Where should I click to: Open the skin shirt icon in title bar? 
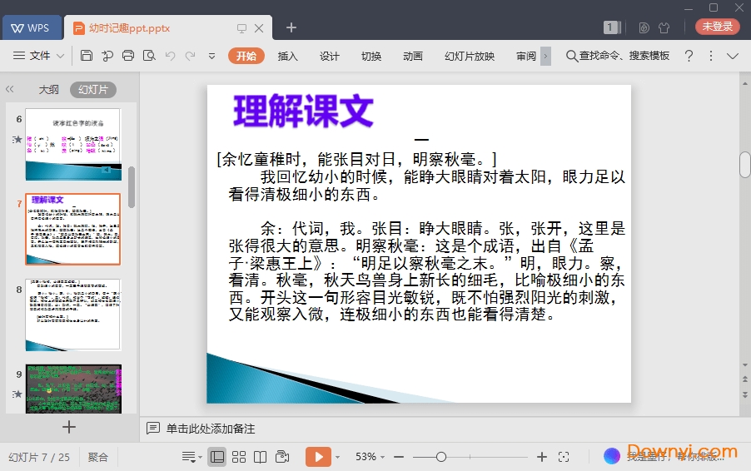tap(664, 27)
